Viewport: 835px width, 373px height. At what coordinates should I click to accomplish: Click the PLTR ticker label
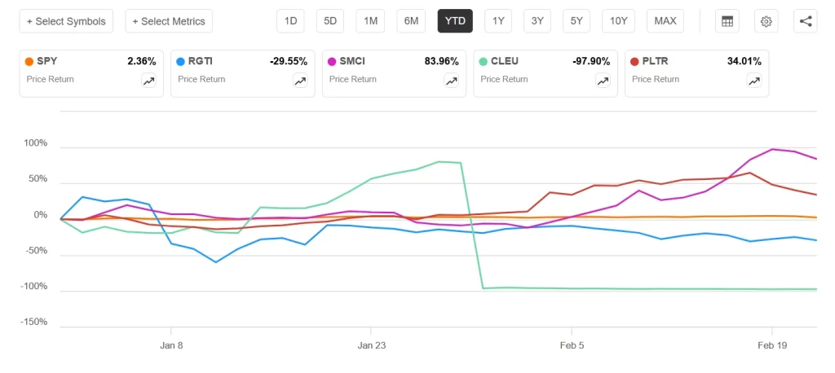coord(655,62)
